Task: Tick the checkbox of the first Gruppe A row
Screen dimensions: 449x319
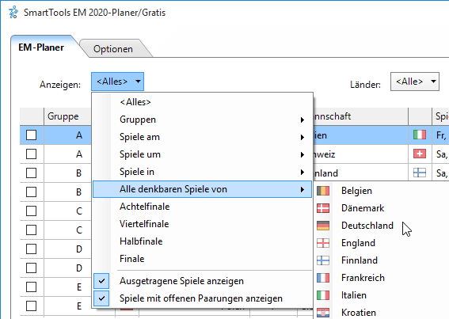Action: (x=31, y=135)
